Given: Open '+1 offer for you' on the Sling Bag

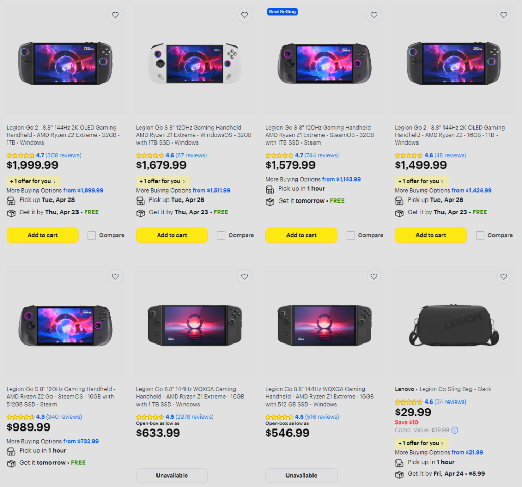Looking at the screenshot, I should [x=422, y=443].
